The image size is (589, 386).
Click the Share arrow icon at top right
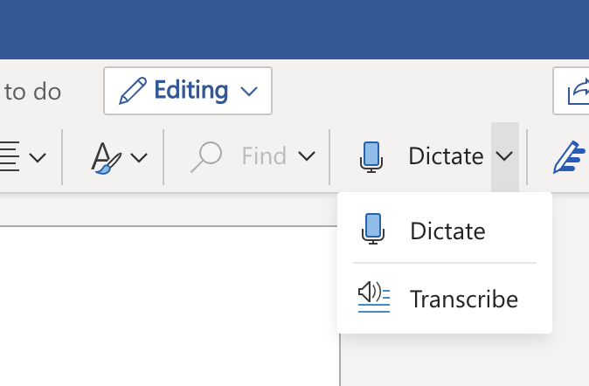click(579, 91)
